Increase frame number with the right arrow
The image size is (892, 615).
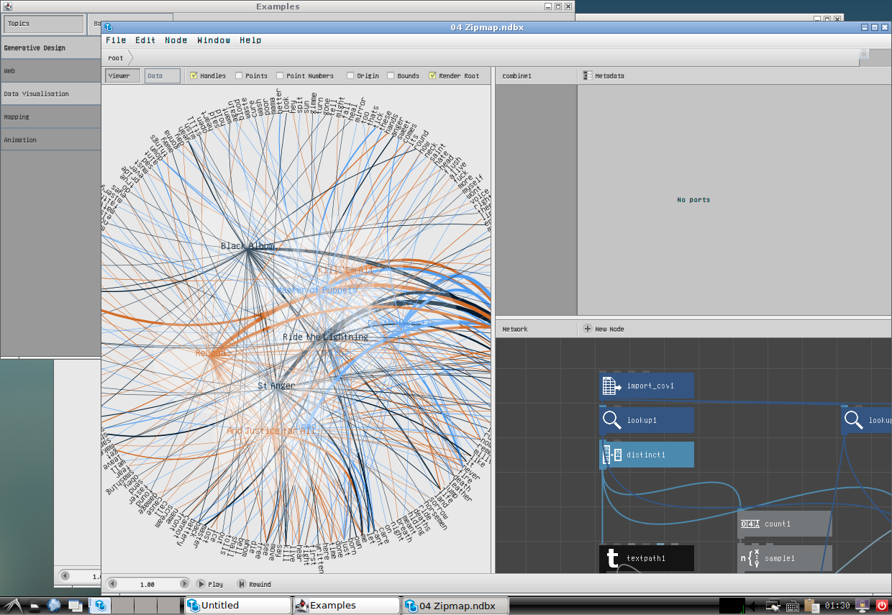184,584
